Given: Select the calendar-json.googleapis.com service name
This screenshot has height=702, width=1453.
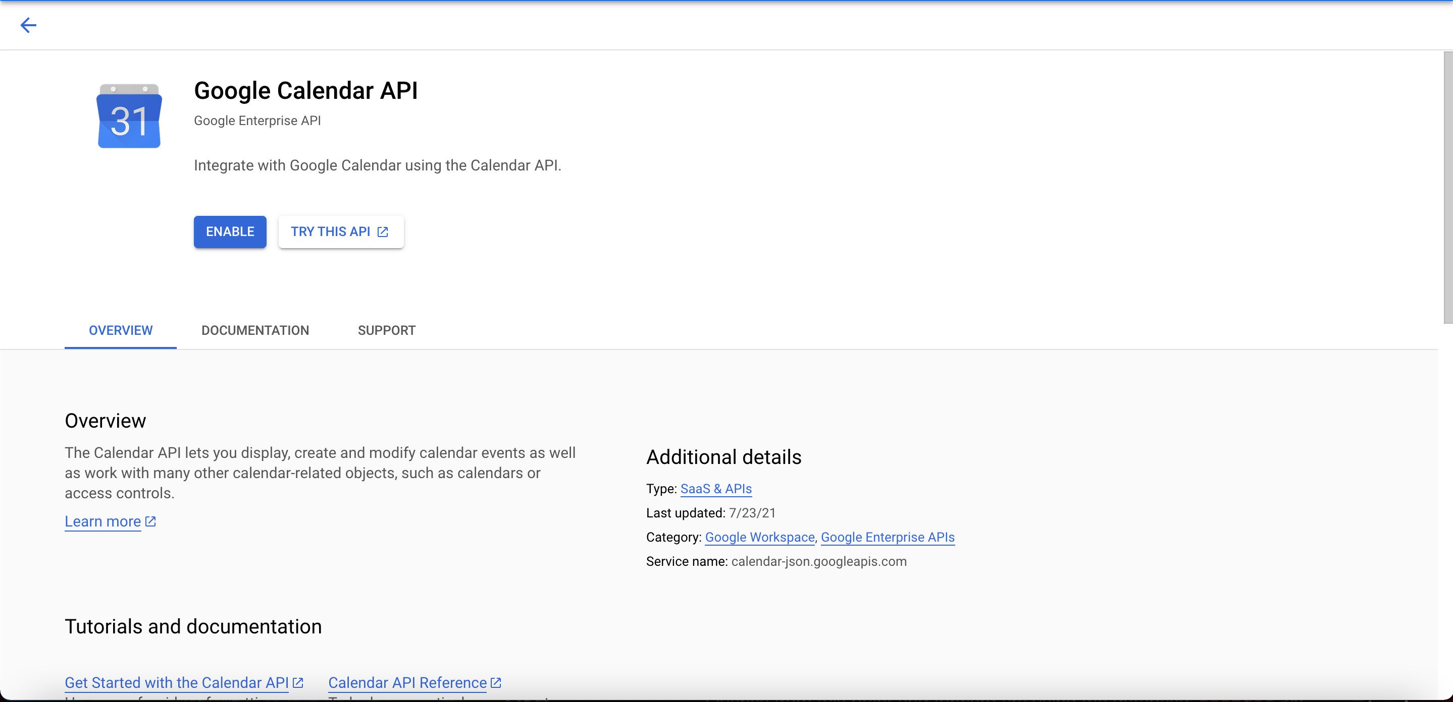Looking at the screenshot, I should (x=818, y=561).
